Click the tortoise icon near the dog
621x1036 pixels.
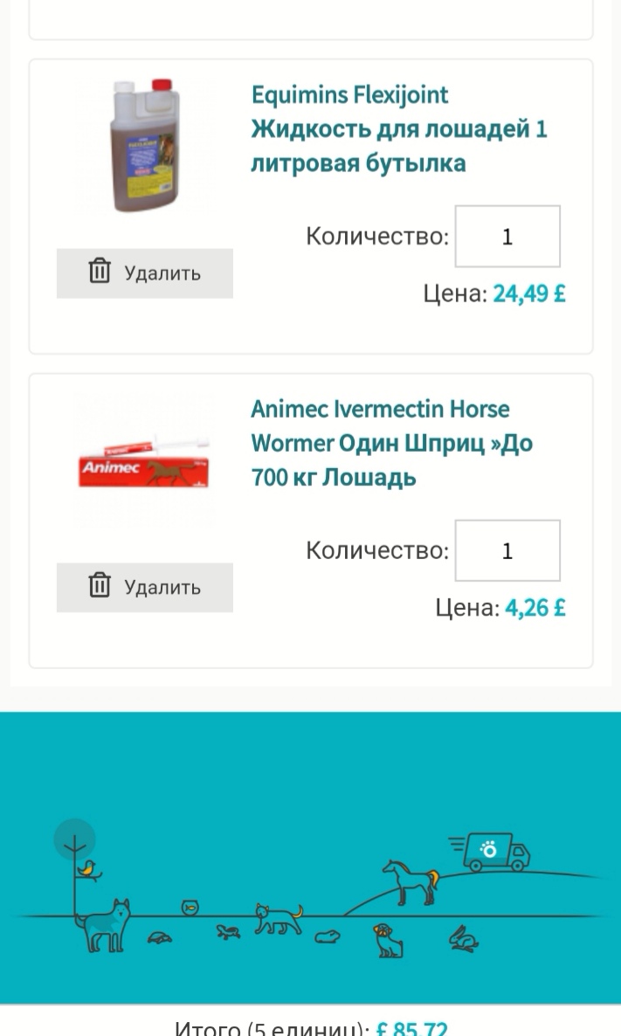(161, 937)
